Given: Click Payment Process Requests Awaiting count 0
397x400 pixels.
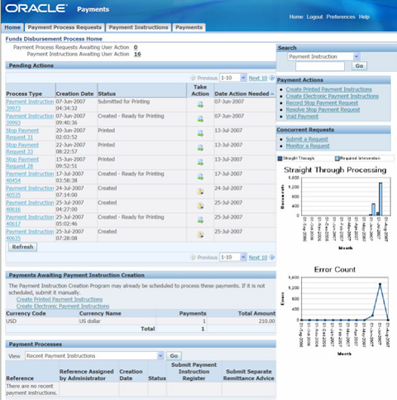Looking at the screenshot, I should click(136, 47).
